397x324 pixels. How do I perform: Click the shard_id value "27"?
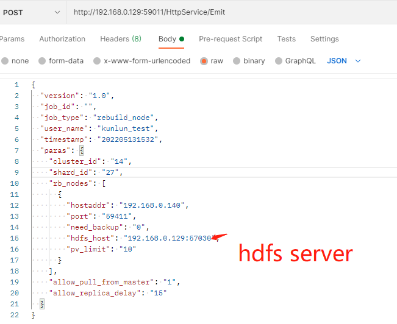tap(110, 172)
